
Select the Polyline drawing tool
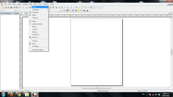pyautogui.click(x=88, y=7)
